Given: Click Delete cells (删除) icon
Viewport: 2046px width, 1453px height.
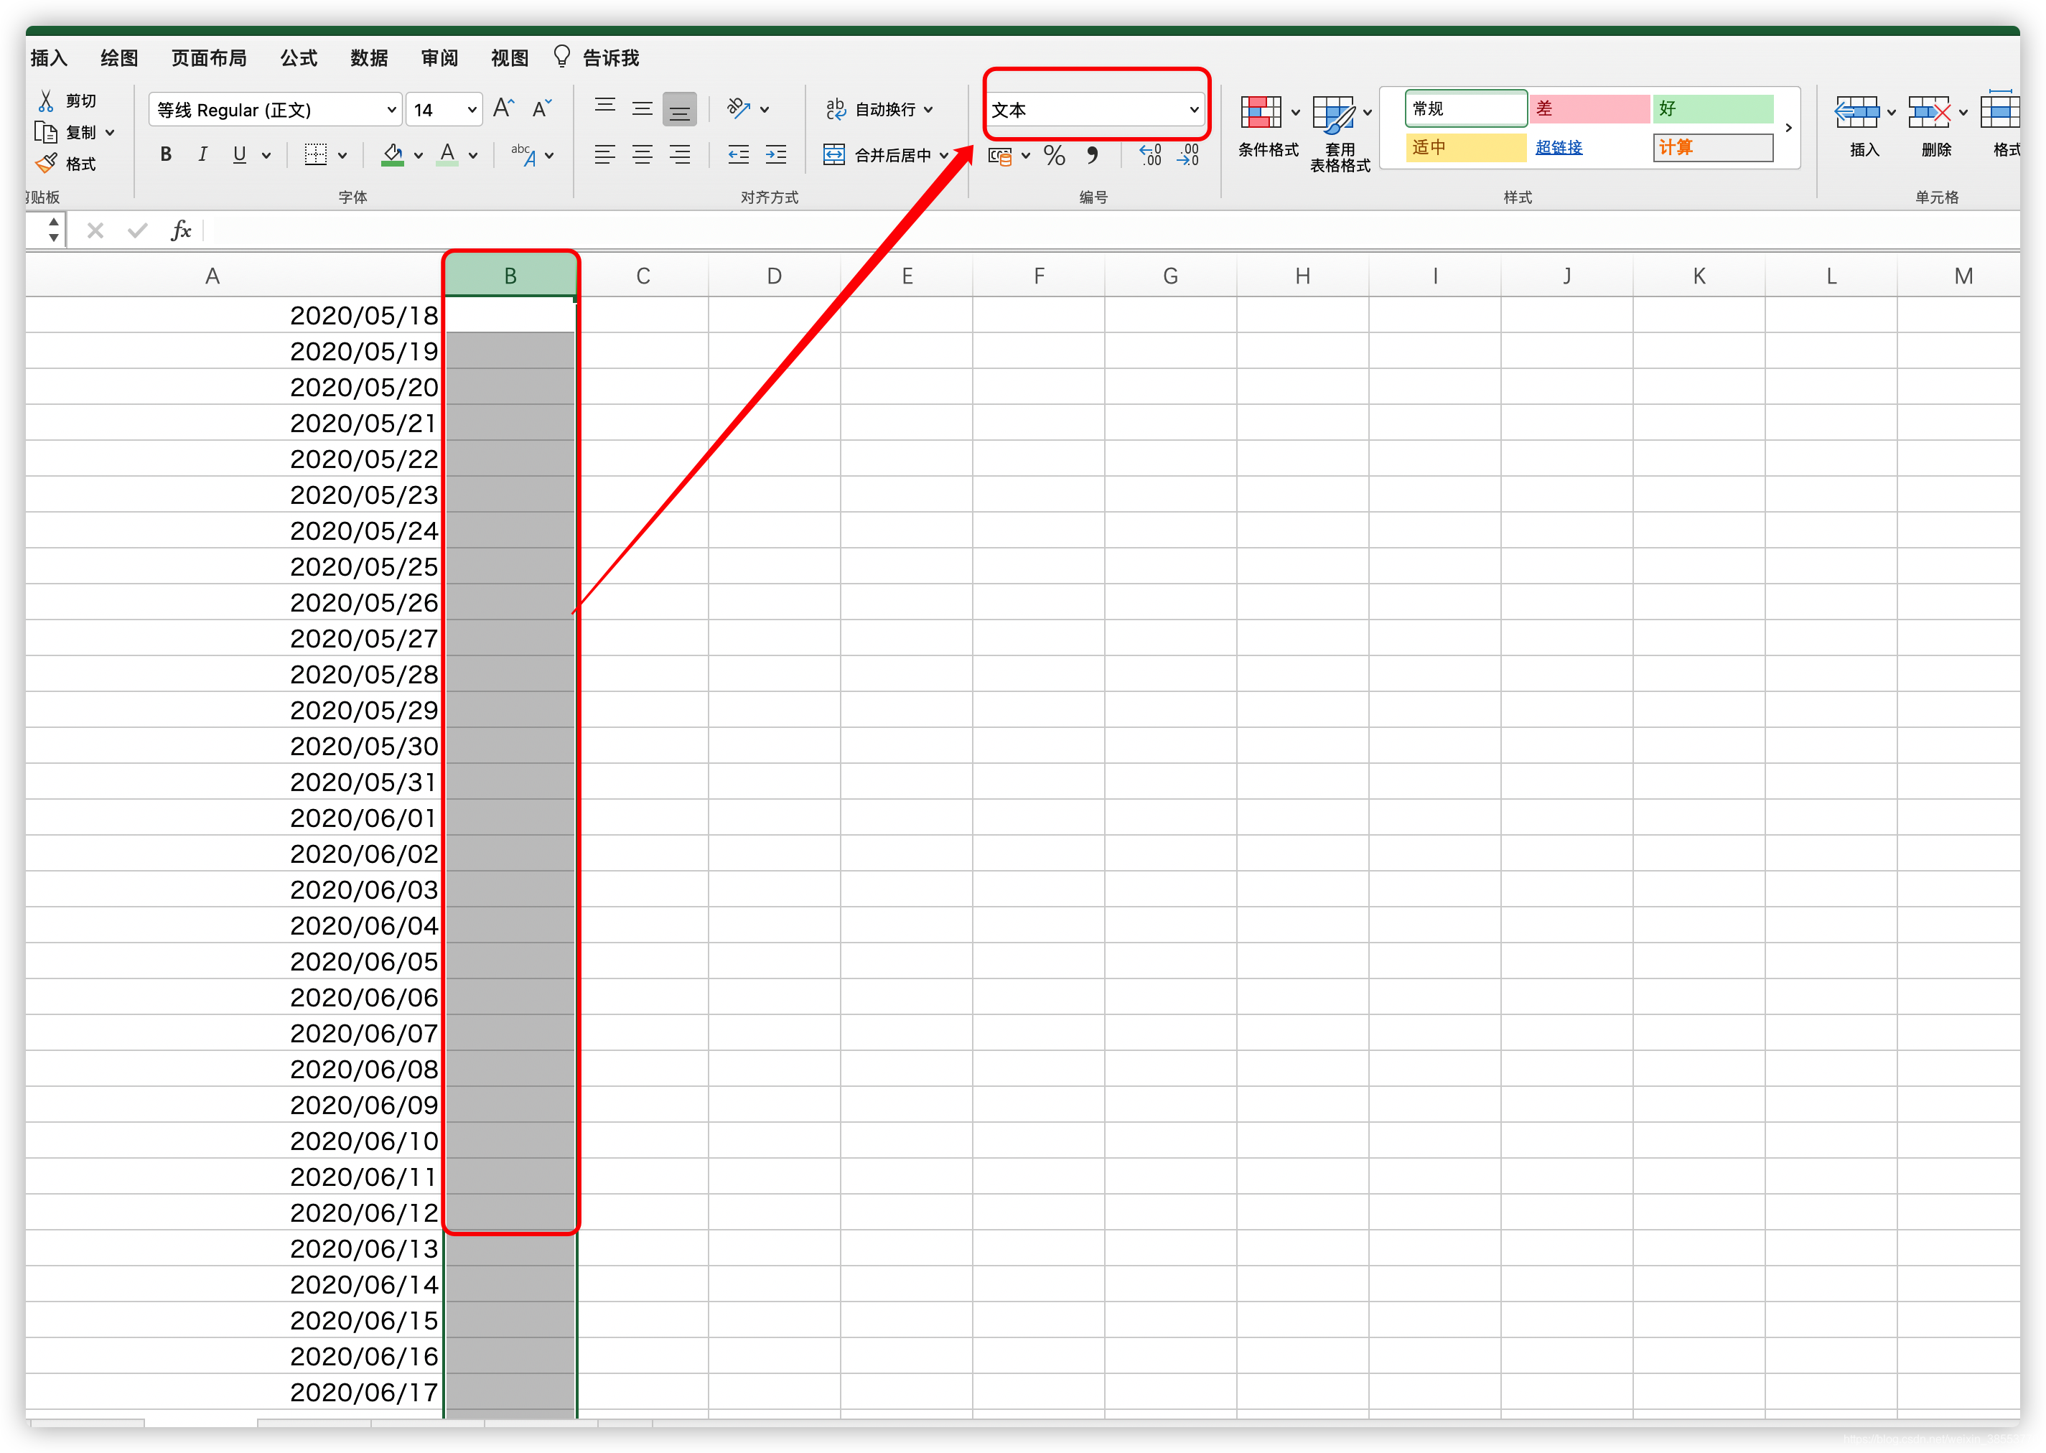Looking at the screenshot, I should click(x=1929, y=113).
